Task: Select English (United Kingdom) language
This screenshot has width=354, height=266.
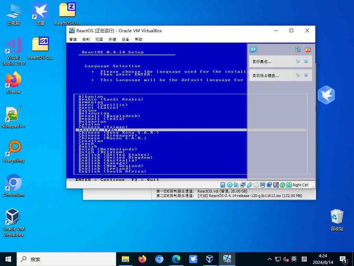Action: [x=115, y=158]
